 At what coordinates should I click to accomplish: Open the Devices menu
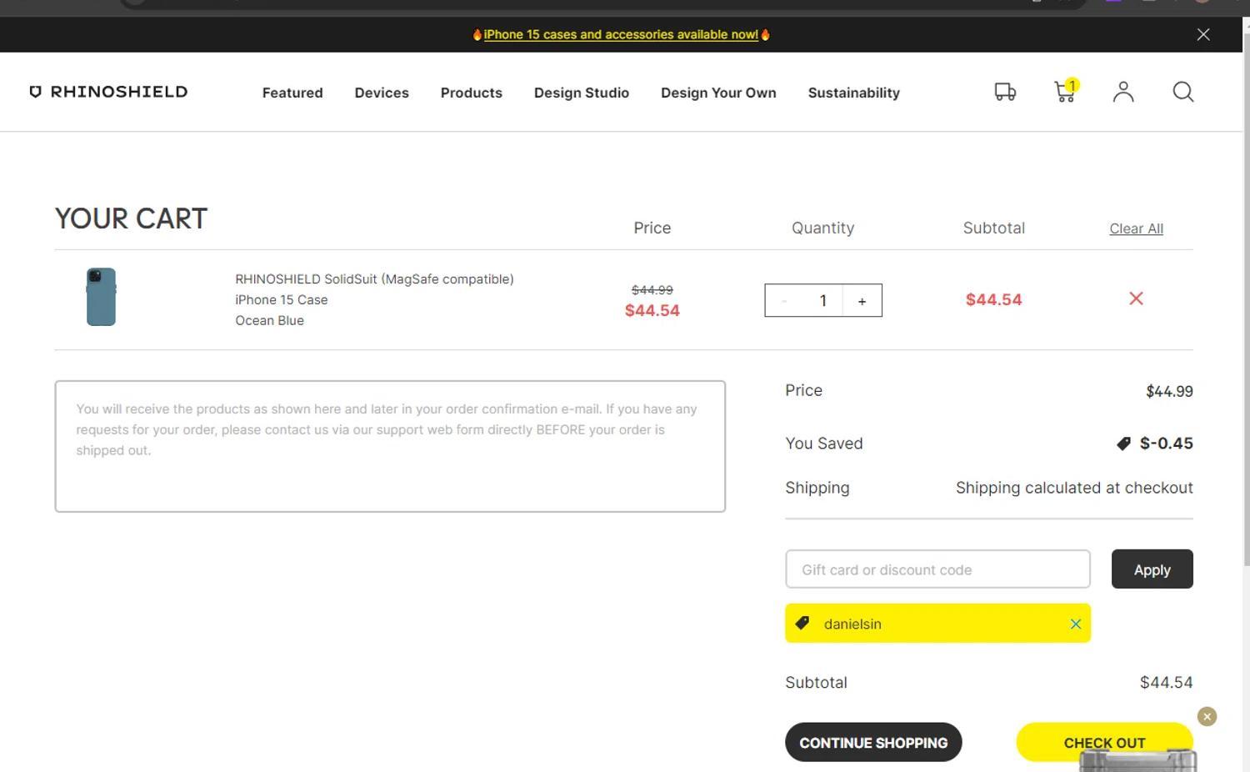(x=382, y=93)
